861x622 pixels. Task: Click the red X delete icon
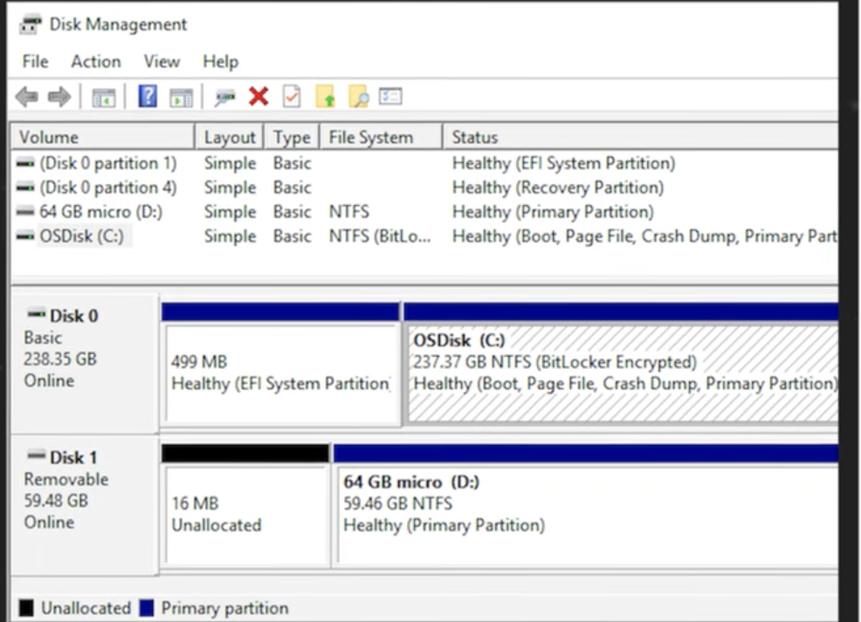[258, 97]
